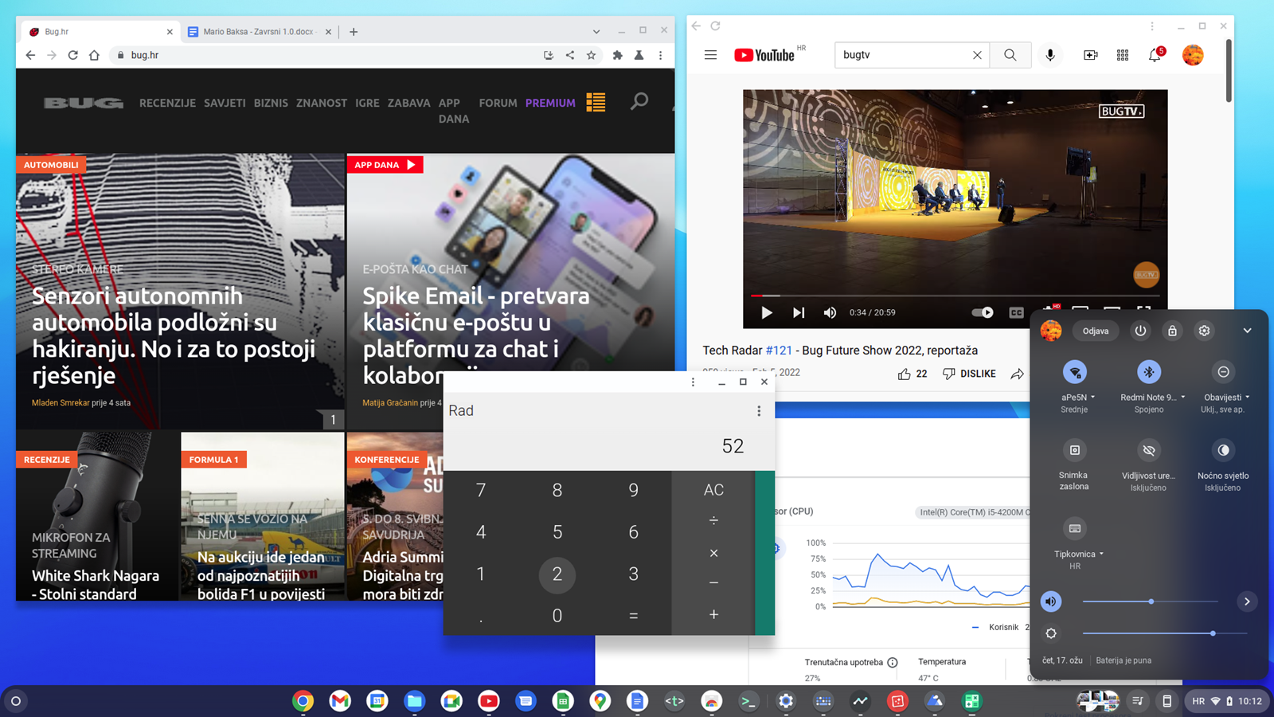The image size is (1274, 717).
Task: Seek in the YouTube progress bar
Action: pyautogui.click(x=955, y=296)
